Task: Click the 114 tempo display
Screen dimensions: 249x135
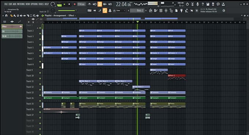Action: click(81, 4)
